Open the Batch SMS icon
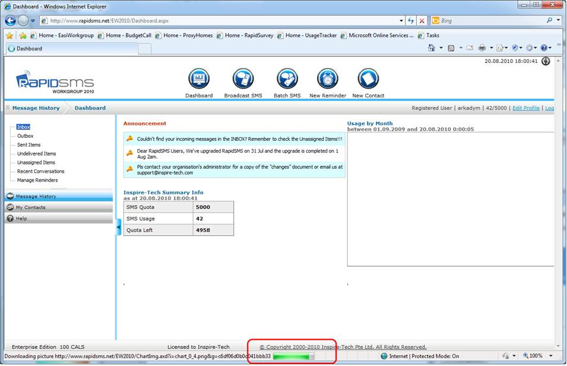Viewport: 567px width, 366px height. (287, 78)
